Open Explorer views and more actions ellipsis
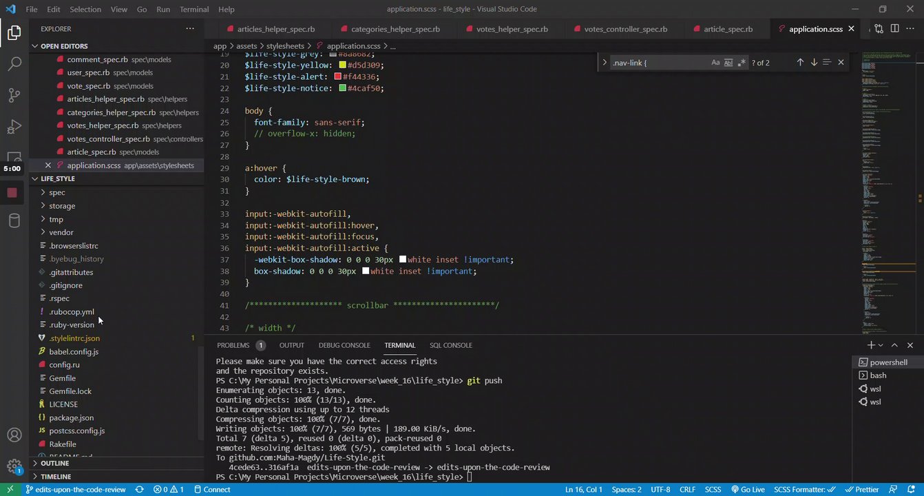924x496 pixels. pos(190,29)
